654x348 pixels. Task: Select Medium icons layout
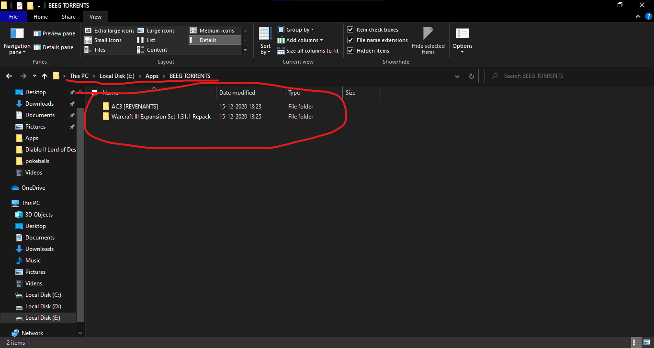[212, 31]
